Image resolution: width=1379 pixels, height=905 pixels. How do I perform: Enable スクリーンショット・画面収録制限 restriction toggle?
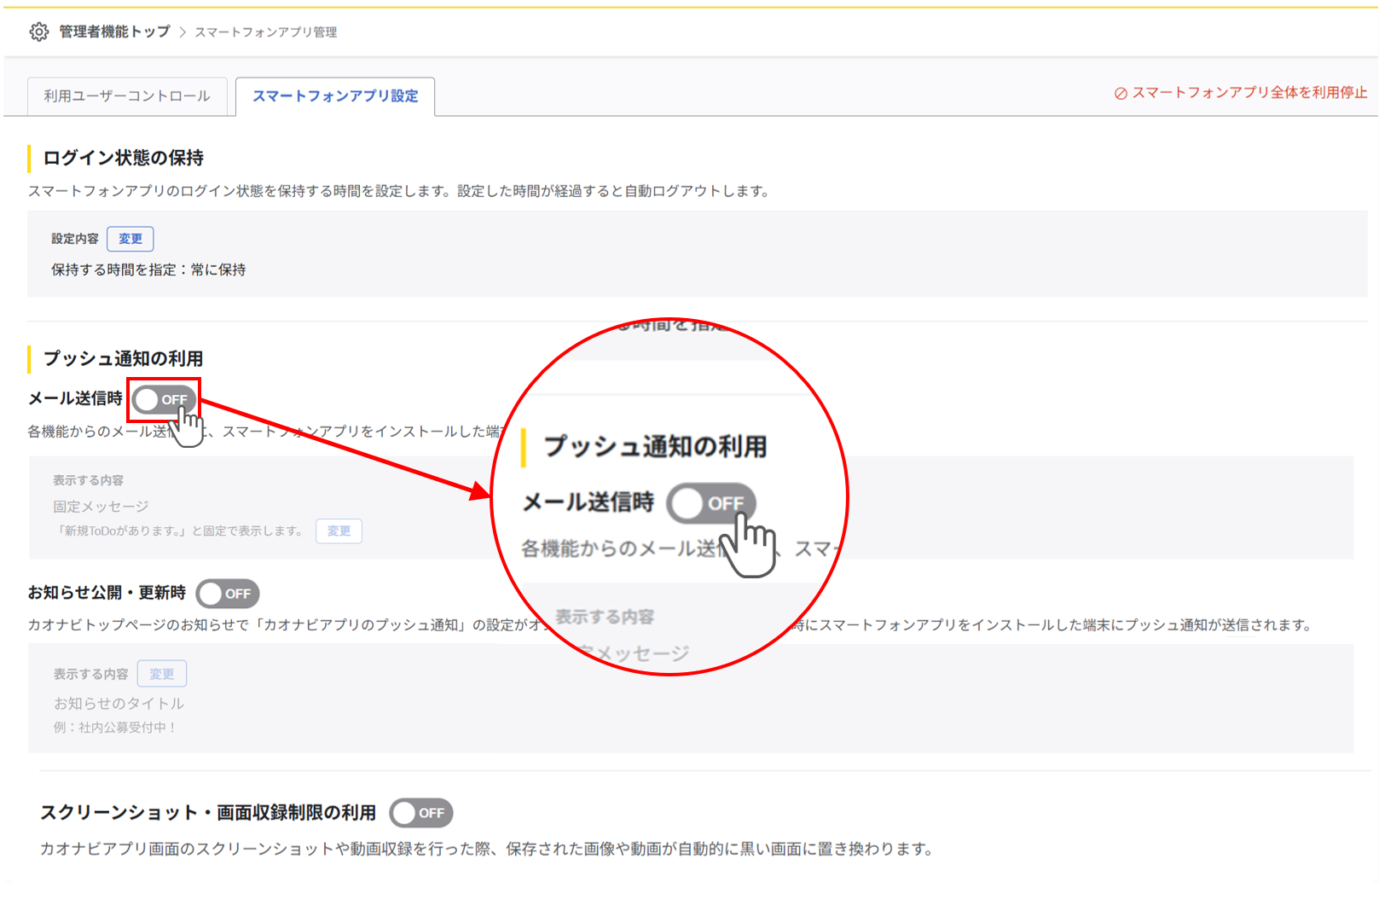[422, 813]
